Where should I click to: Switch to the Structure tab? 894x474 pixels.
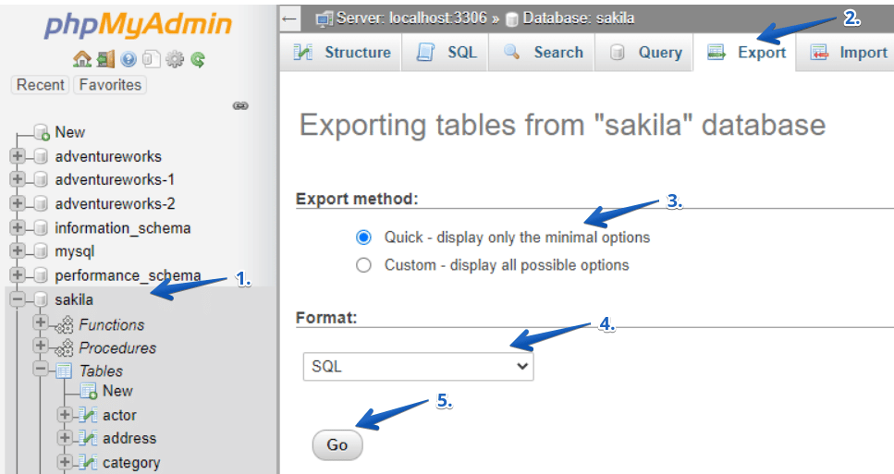point(341,53)
